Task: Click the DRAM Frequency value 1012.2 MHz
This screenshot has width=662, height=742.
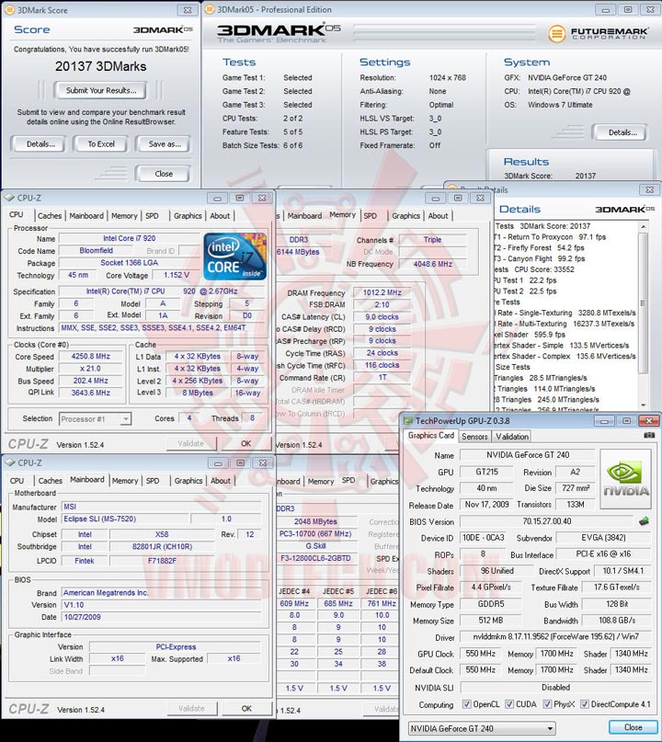Action: tap(382, 293)
